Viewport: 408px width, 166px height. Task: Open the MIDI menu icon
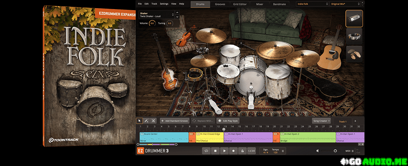pos(353,151)
